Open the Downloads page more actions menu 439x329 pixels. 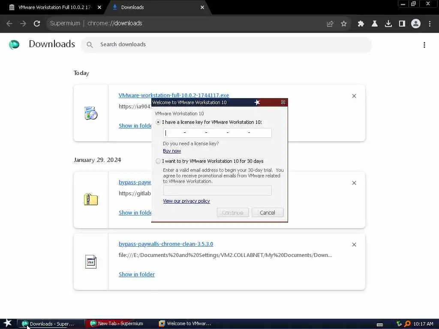click(x=424, y=45)
